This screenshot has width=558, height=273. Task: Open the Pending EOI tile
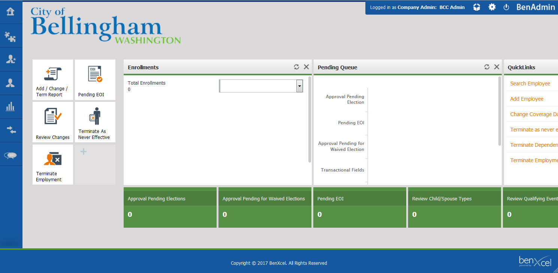(95, 80)
